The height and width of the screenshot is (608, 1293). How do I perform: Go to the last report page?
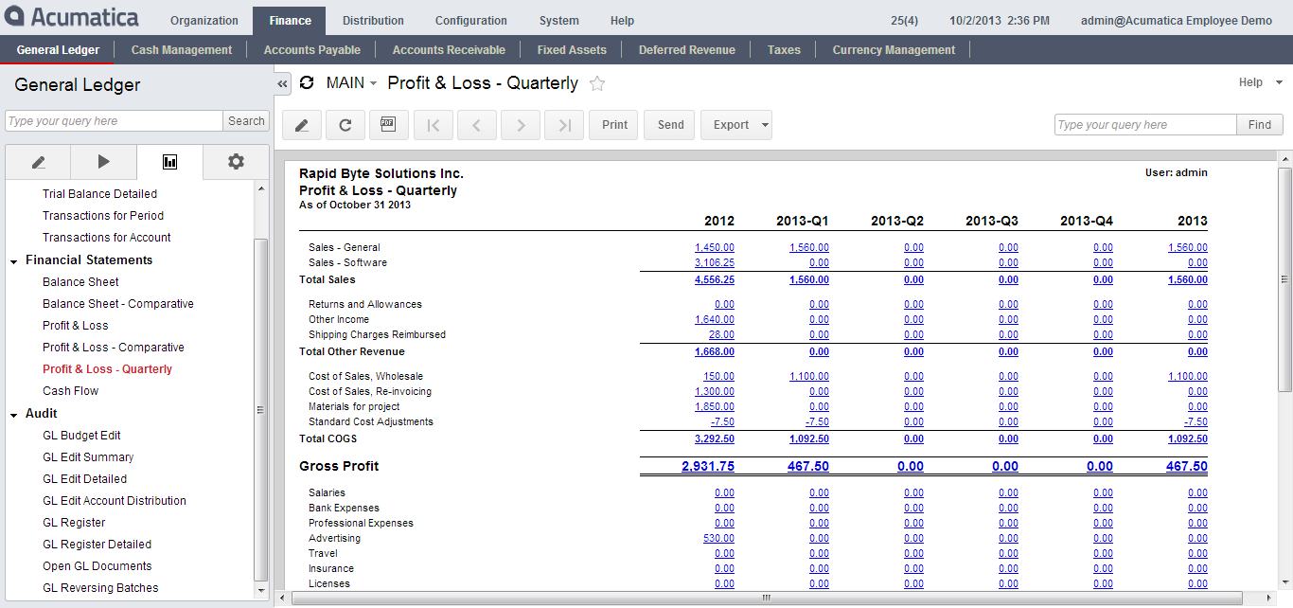pos(564,125)
